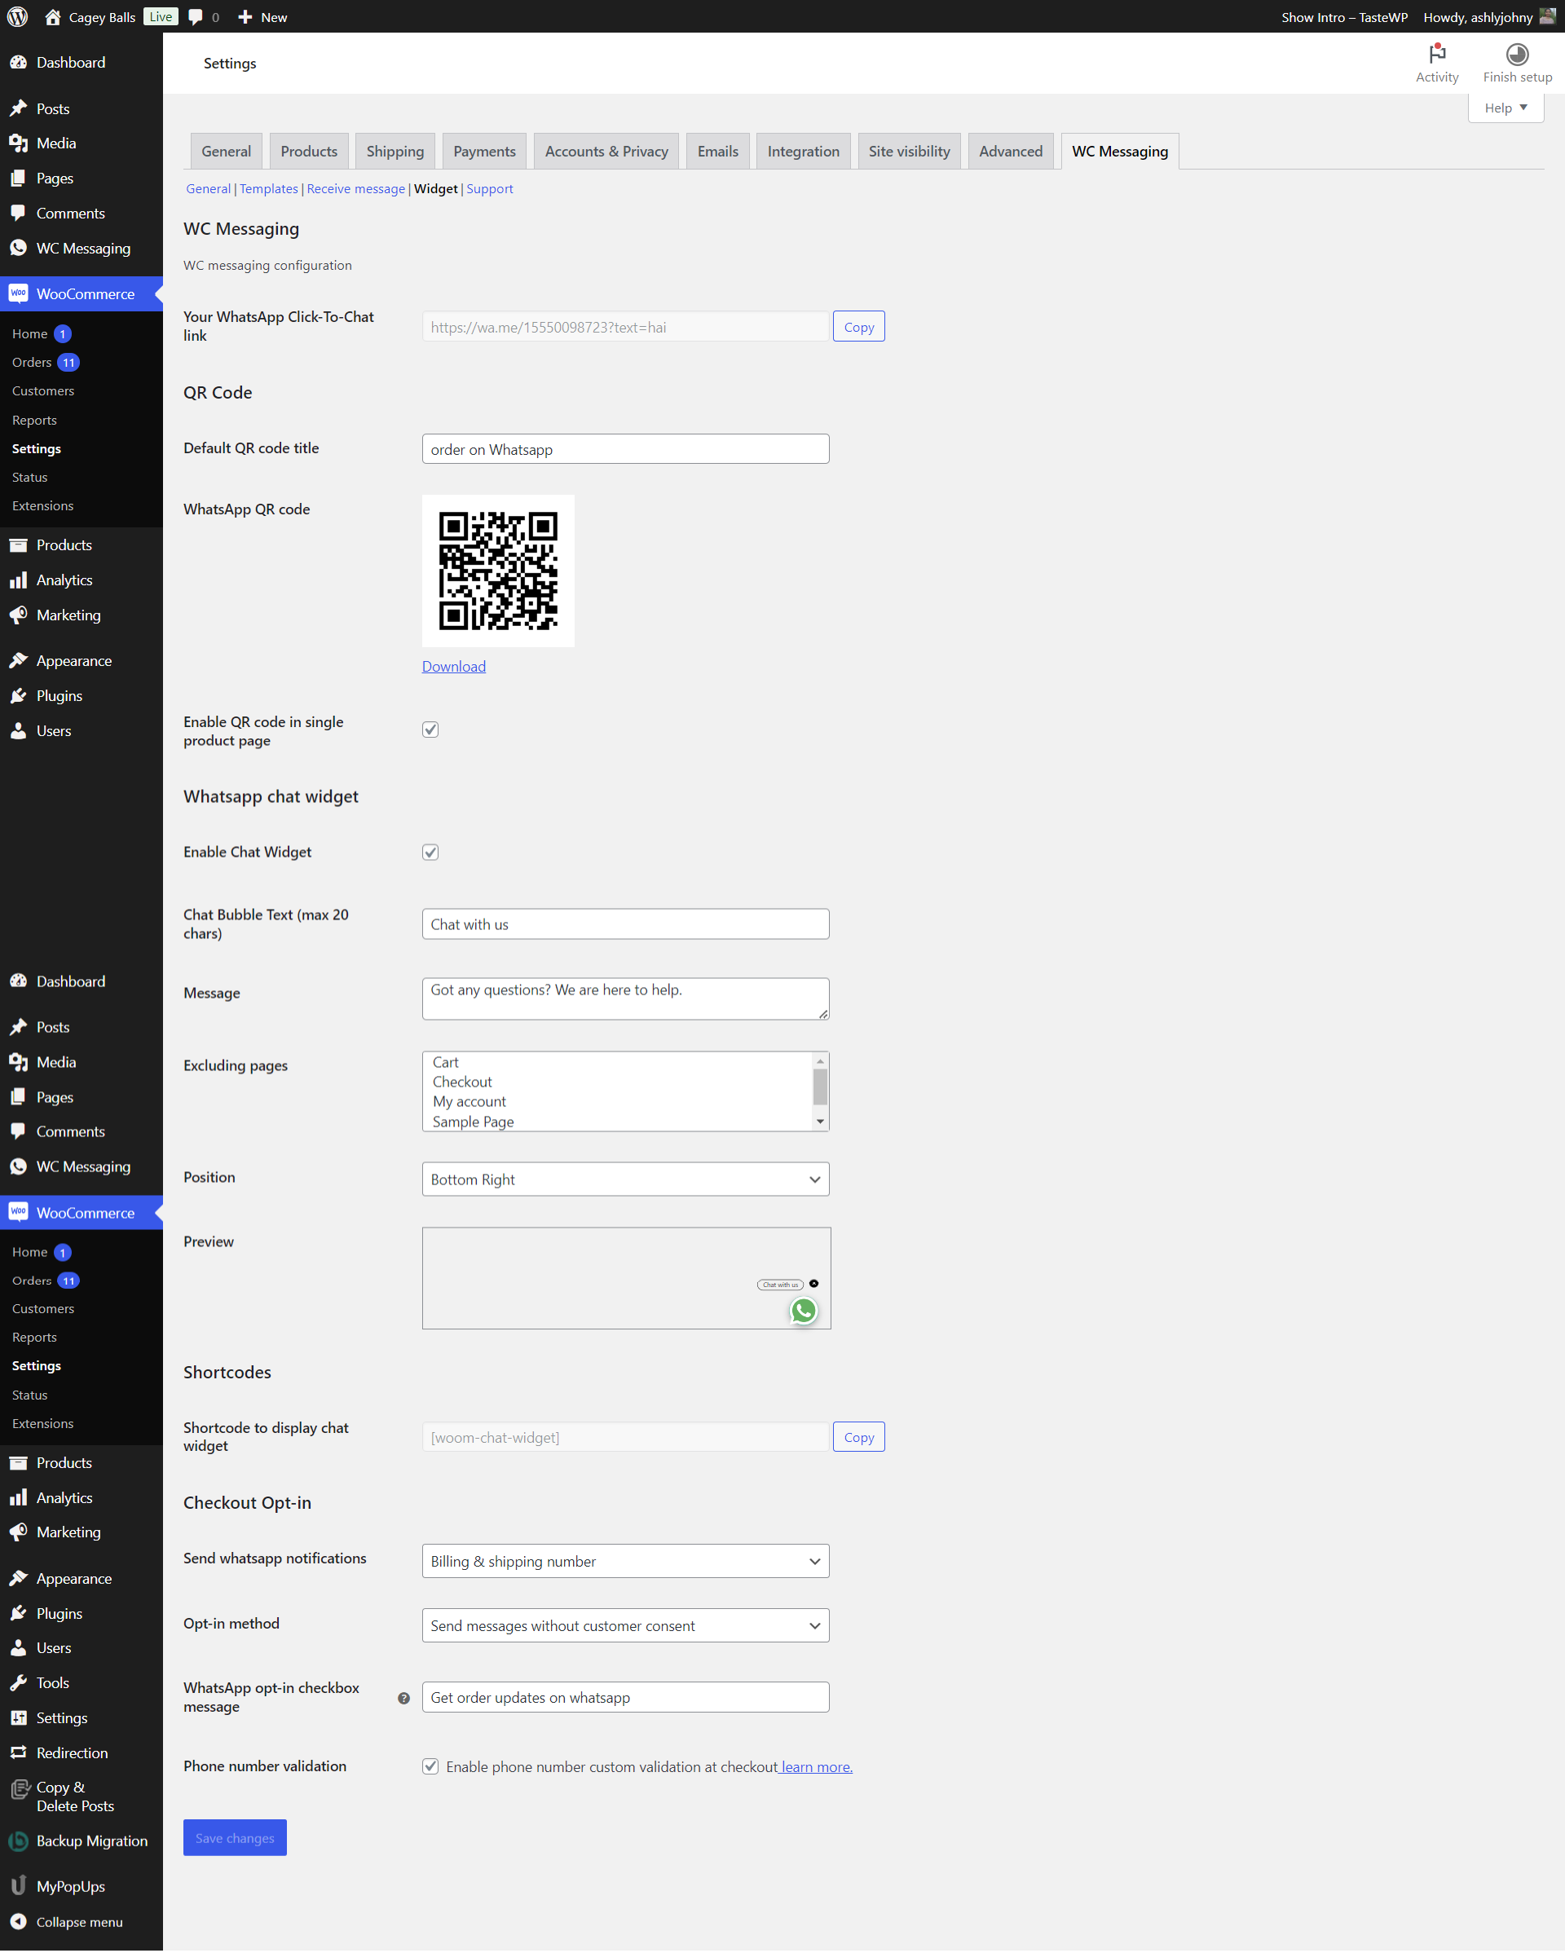Click Copy for WhatsApp Click-To-Chat link

pos(859,326)
